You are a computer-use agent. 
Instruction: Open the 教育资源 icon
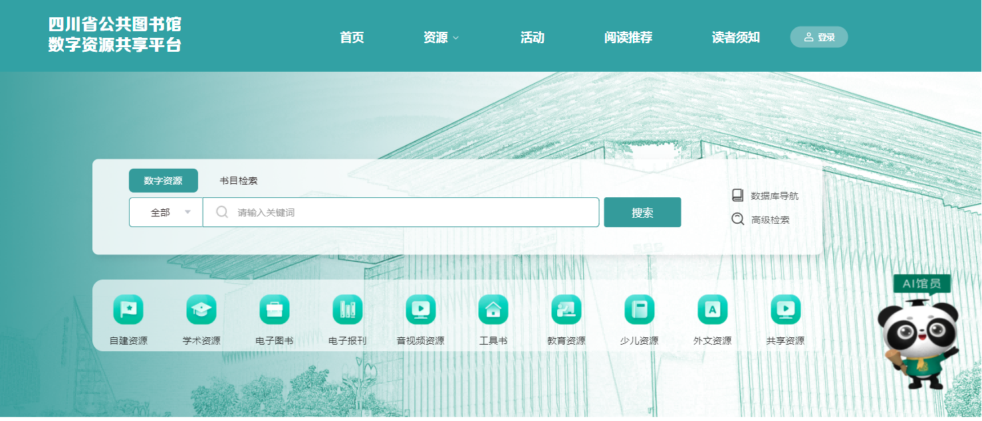pyautogui.click(x=566, y=309)
